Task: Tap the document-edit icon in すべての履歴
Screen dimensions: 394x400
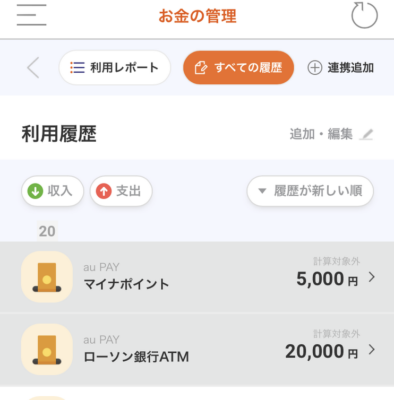Action: (x=201, y=67)
